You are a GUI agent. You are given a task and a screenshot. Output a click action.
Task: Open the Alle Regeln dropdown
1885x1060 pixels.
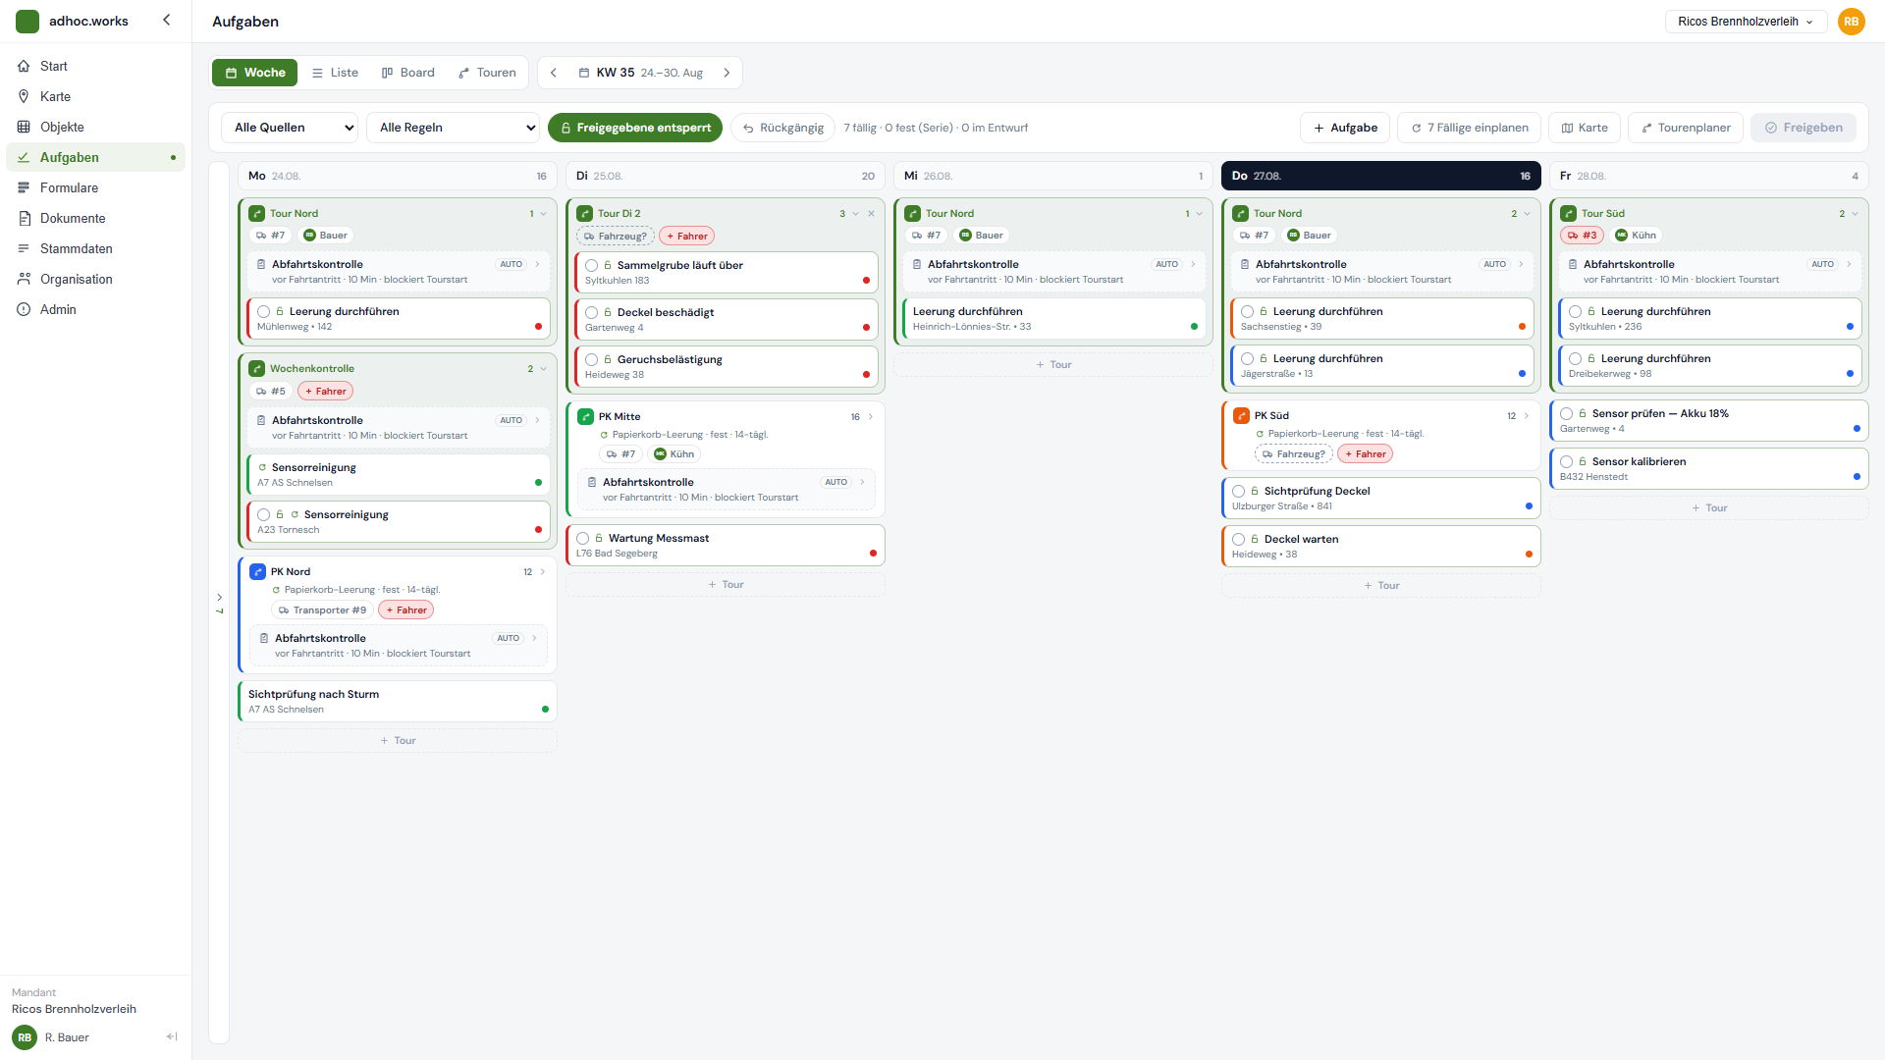[x=454, y=128]
